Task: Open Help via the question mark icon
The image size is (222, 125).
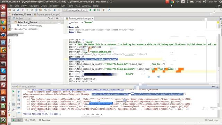Action: coord(109,10)
